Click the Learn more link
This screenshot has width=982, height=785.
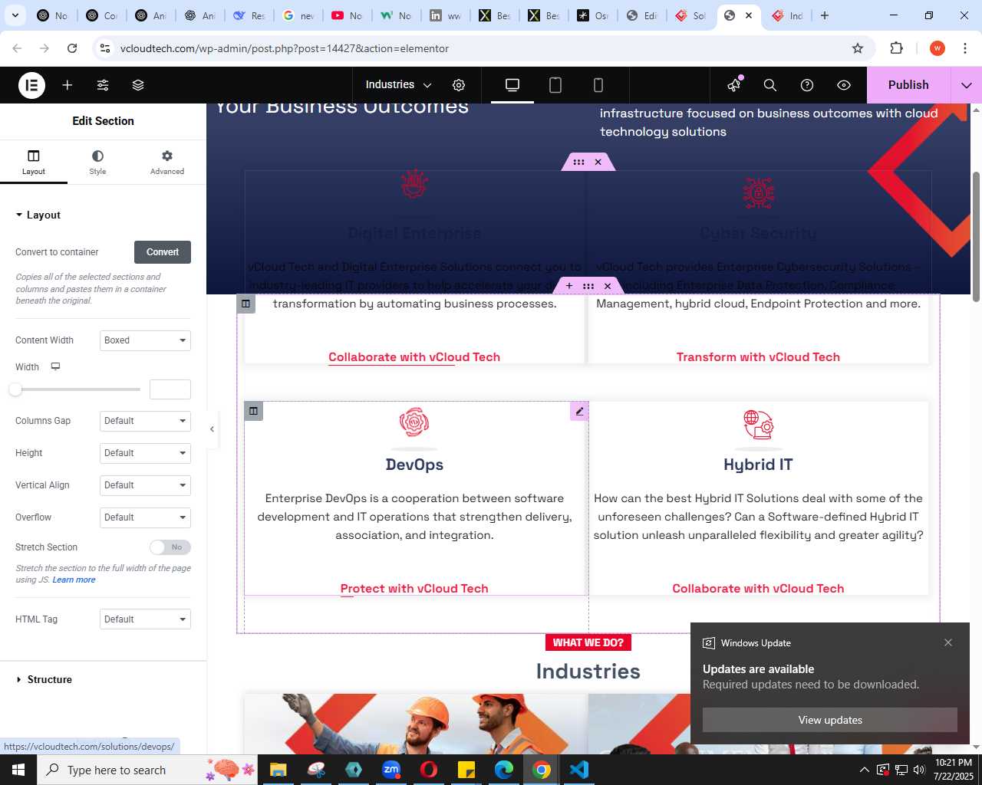coord(74,580)
